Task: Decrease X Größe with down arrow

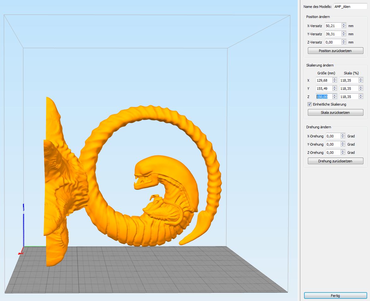Action: 335,82
